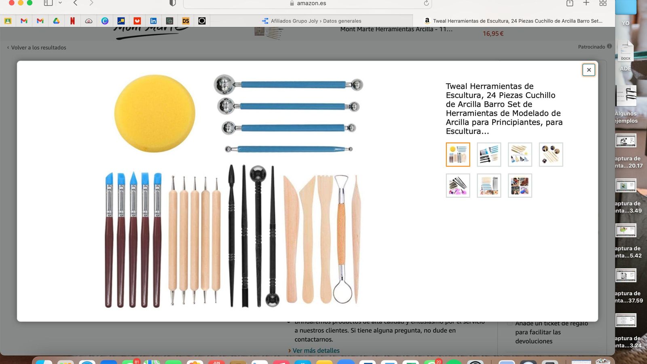Viewport: 647px width, 364px height.
Task: Tick the 'Añade un ticket de regalo' checkbox
Action: click(x=510, y=324)
